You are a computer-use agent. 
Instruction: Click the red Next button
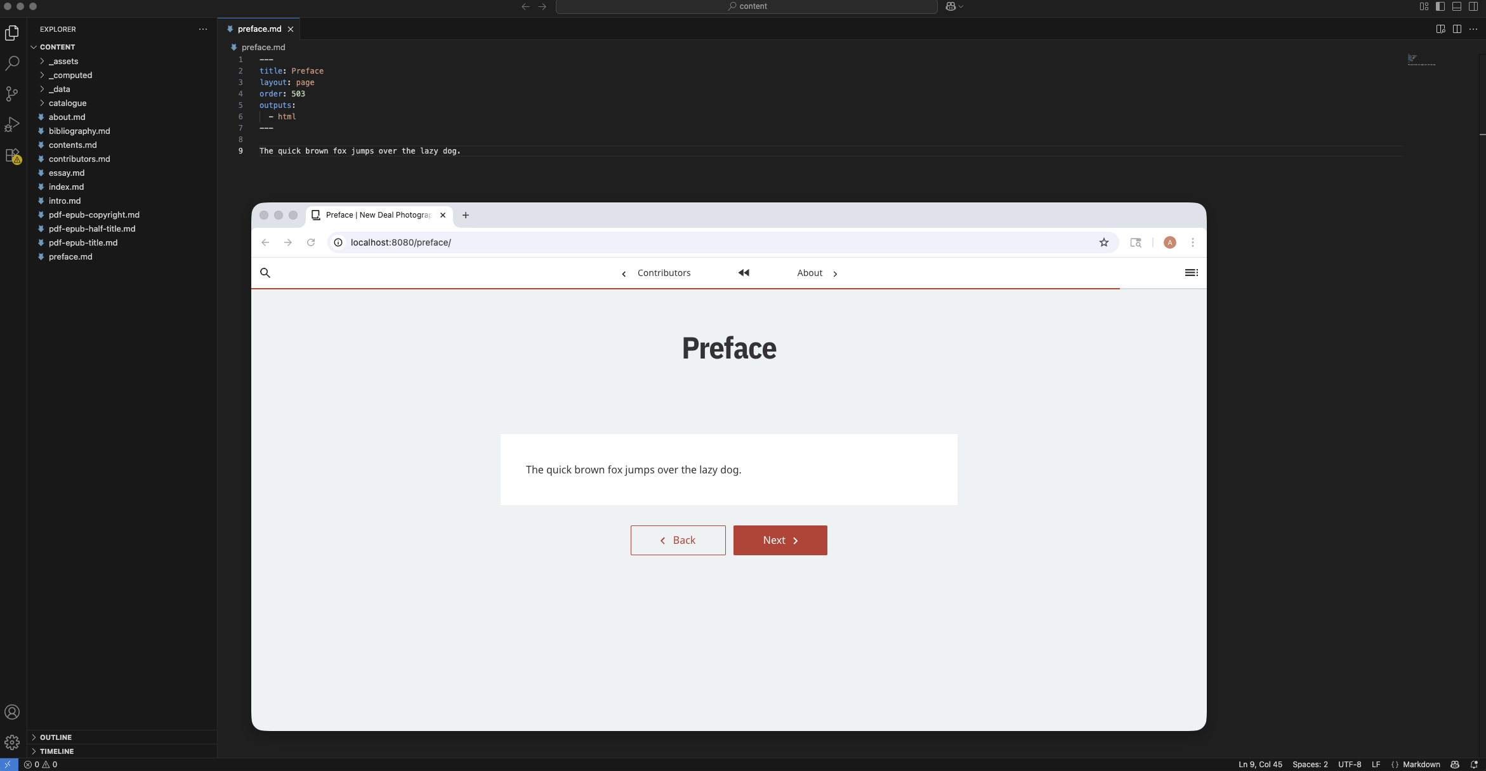click(x=780, y=540)
